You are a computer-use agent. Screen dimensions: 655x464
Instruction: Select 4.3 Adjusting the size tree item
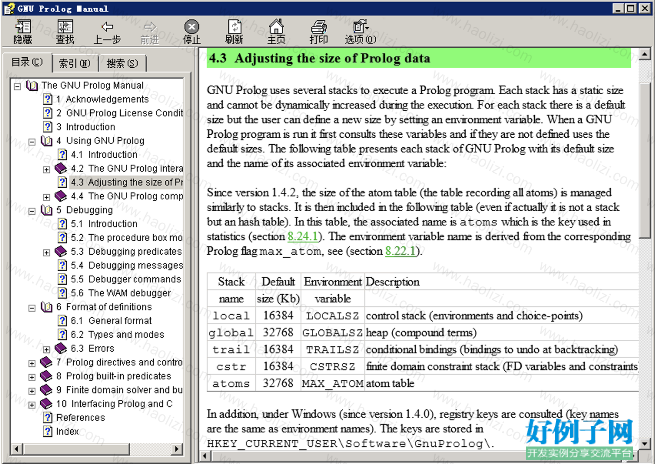(127, 182)
